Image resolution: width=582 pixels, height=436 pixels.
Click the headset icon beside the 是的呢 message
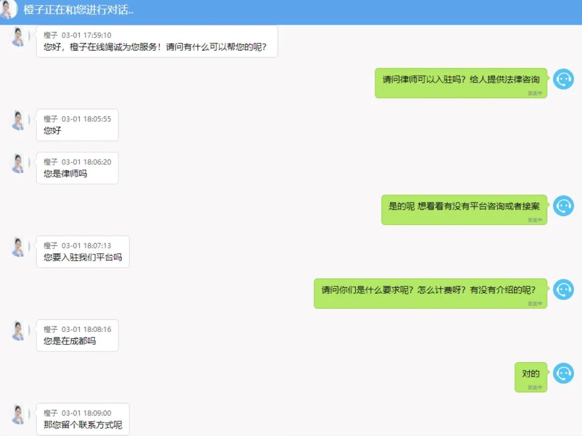coord(563,205)
